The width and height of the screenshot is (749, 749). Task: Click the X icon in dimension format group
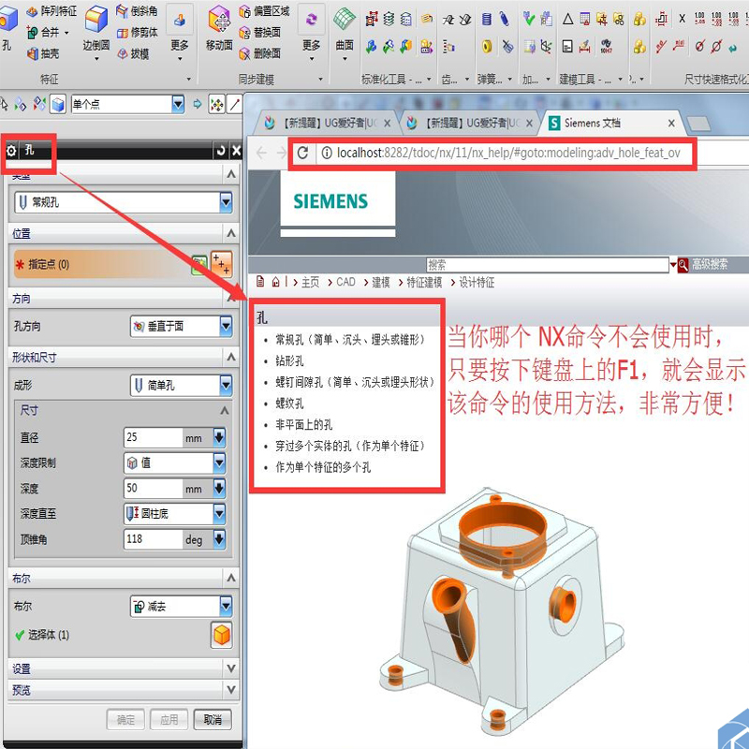pos(682,19)
